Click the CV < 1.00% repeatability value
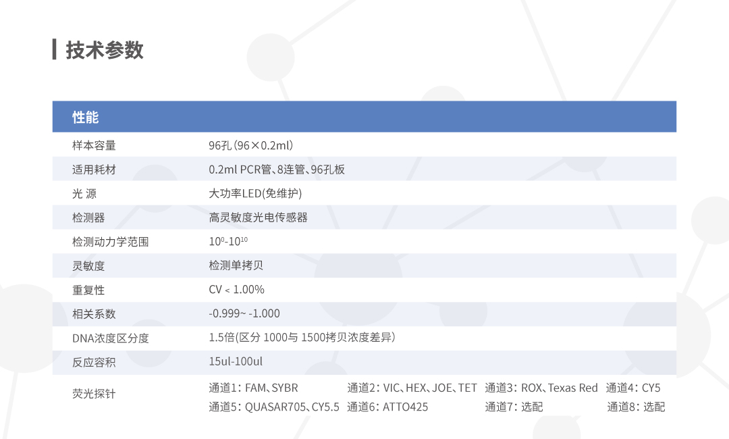Image resolution: width=729 pixels, height=439 pixels. 236,290
